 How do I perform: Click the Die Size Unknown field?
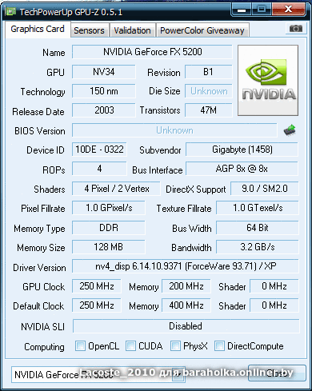[209, 91]
